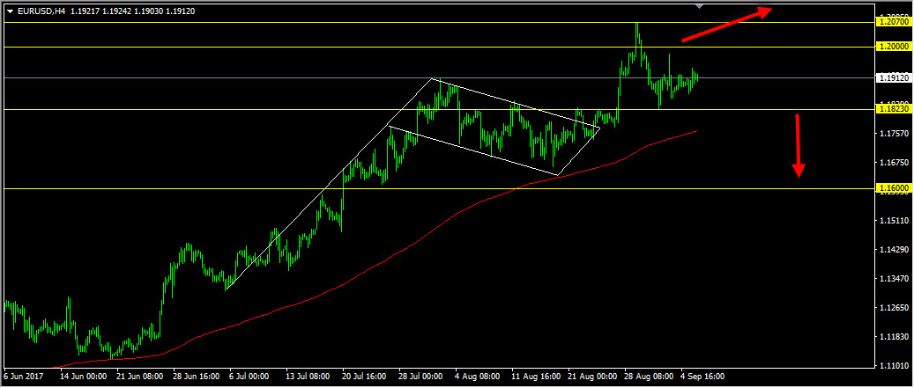The width and height of the screenshot is (914, 388).
Task: Click the 1.16750 price scale value
Action: pyautogui.click(x=895, y=163)
